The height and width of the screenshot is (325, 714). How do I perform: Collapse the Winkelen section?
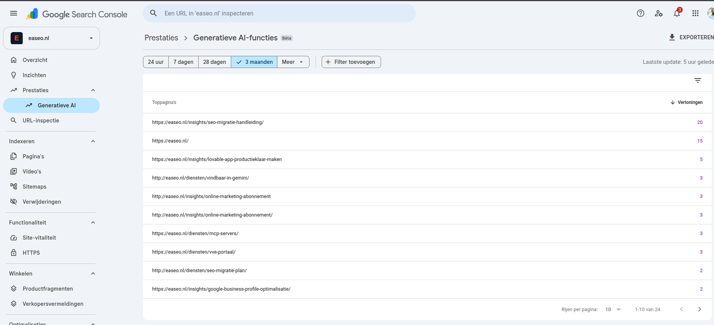93,274
